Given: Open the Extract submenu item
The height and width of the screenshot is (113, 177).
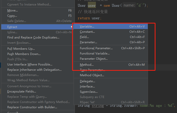Looking at the screenshot, I should tap(37, 27).
